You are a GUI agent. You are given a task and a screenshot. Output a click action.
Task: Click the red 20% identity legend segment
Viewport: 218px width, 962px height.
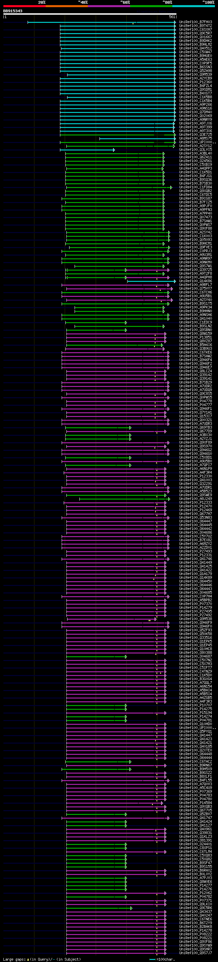[24, 6]
